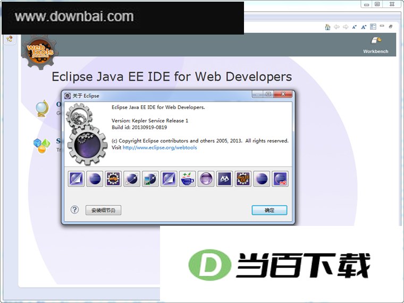Image resolution: width=404 pixels, height=303 pixels.
Task: Maximize the 关于 Eclipse dialog
Action: (268, 94)
